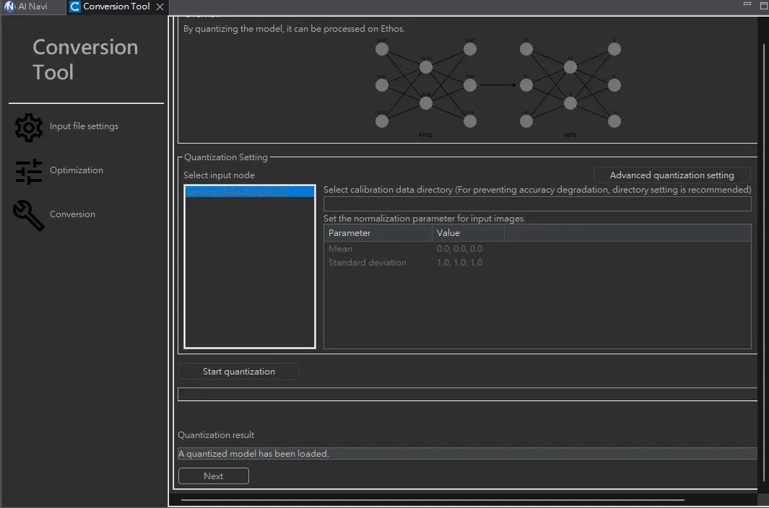Switch to the AI Navi tab
769x508 pixels.
[x=32, y=6]
